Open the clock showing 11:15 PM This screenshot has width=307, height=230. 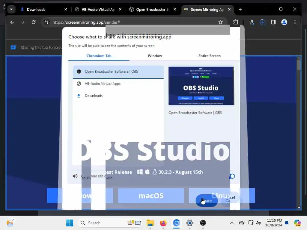(x=274, y=223)
